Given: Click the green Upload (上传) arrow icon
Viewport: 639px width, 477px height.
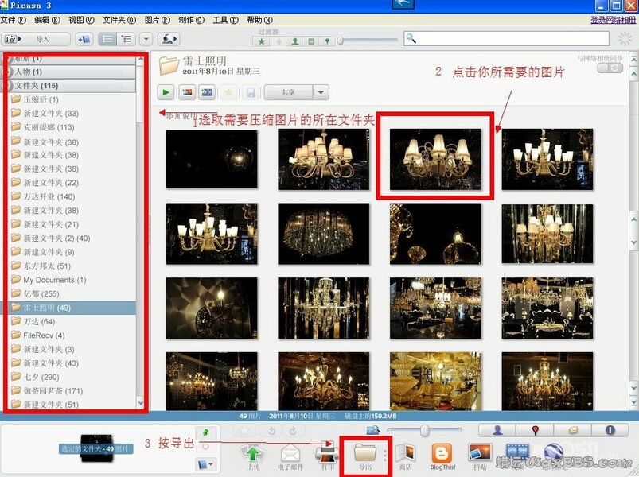Looking at the screenshot, I should (251, 455).
